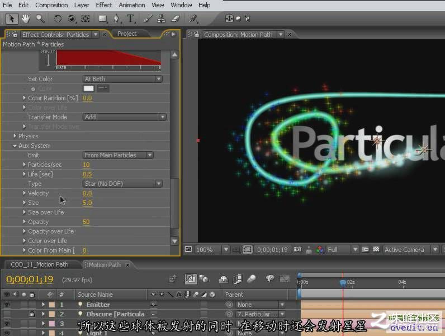Select the Brush tool

(147, 19)
